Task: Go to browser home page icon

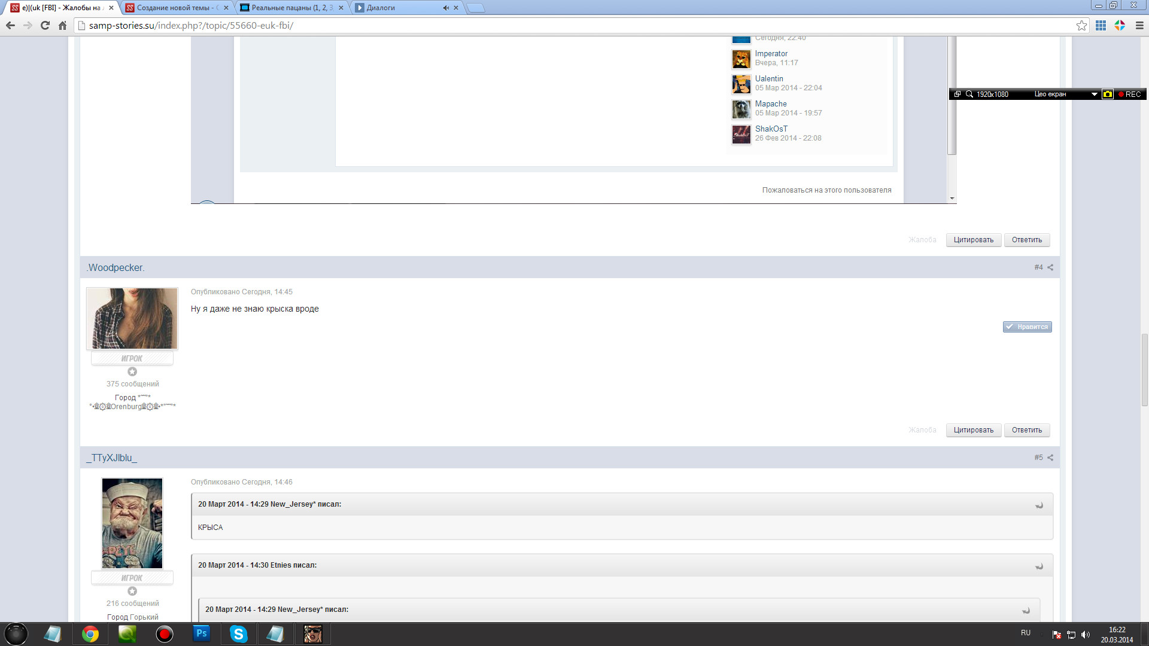Action: pyautogui.click(x=62, y=26)
